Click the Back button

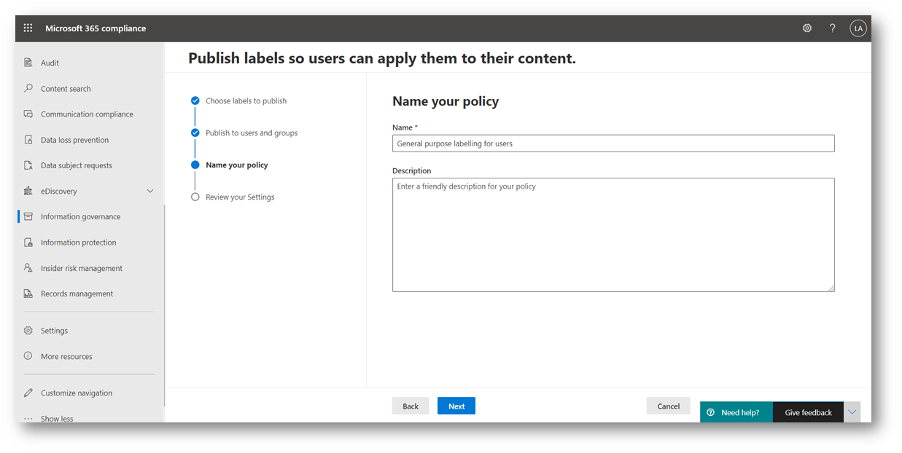pos(411,406)
